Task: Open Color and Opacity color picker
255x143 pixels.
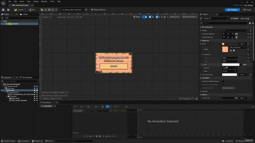Action: click(x=229, y=75)
